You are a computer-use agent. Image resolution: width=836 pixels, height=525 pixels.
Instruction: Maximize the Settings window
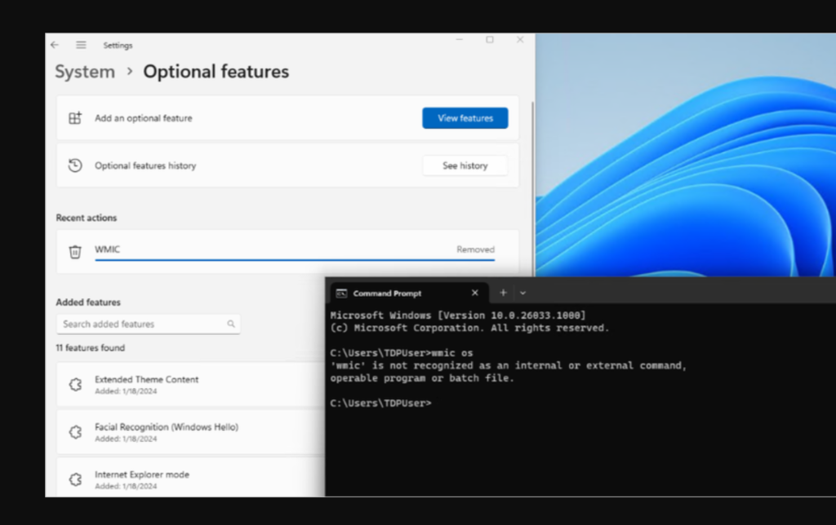point(490,40)
